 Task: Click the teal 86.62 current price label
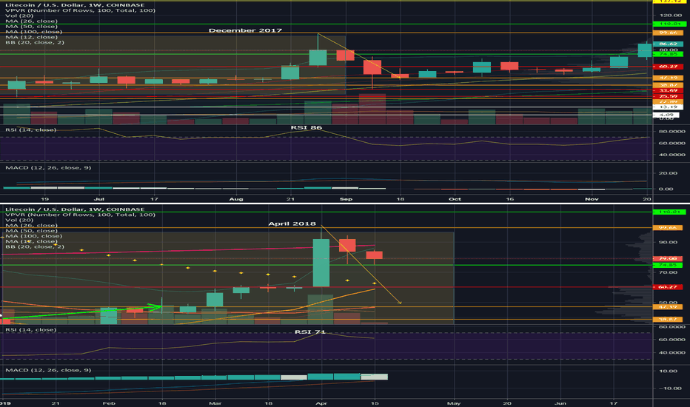point(668,44)
